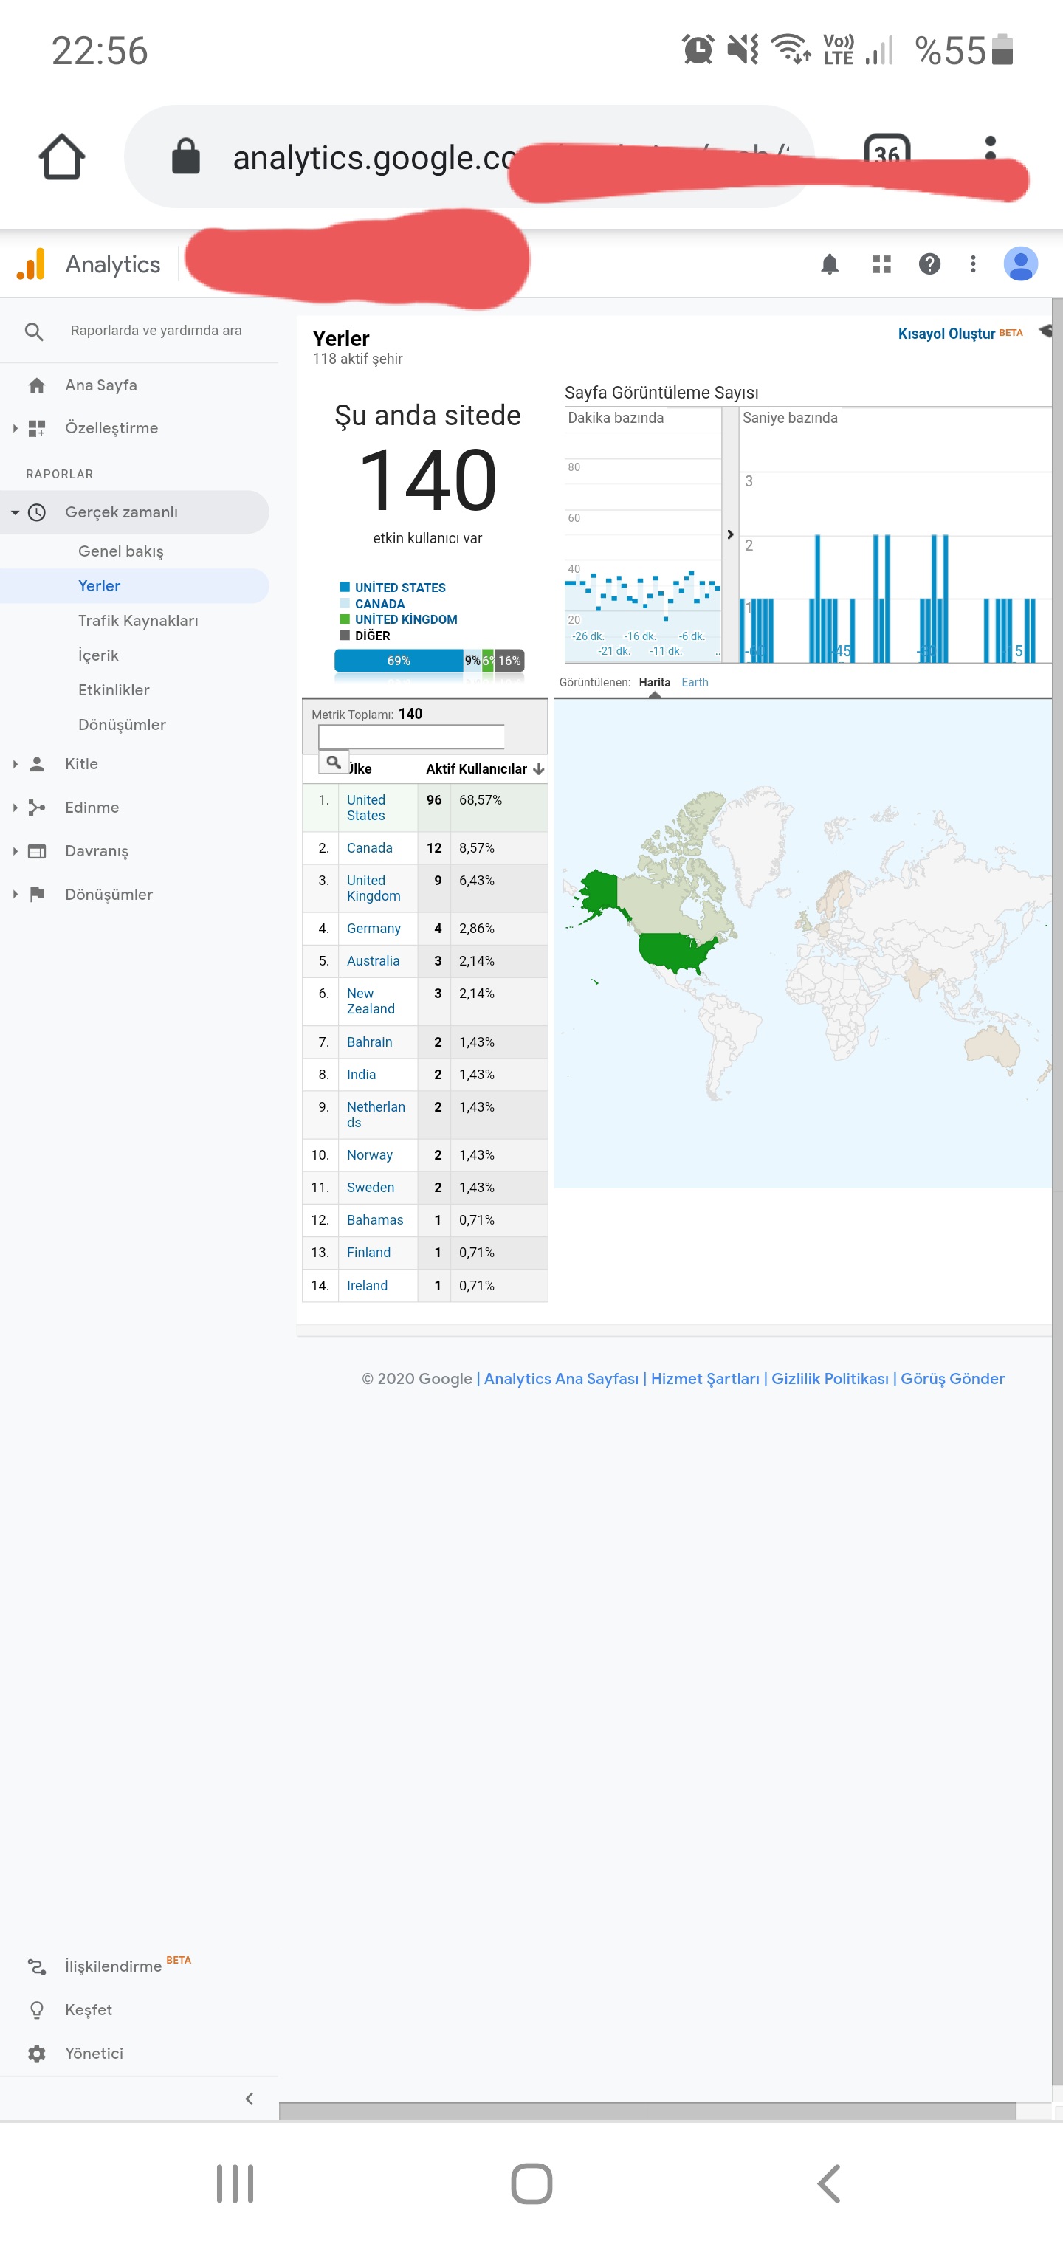Click Ireland in the country table

click(367, 1286)
